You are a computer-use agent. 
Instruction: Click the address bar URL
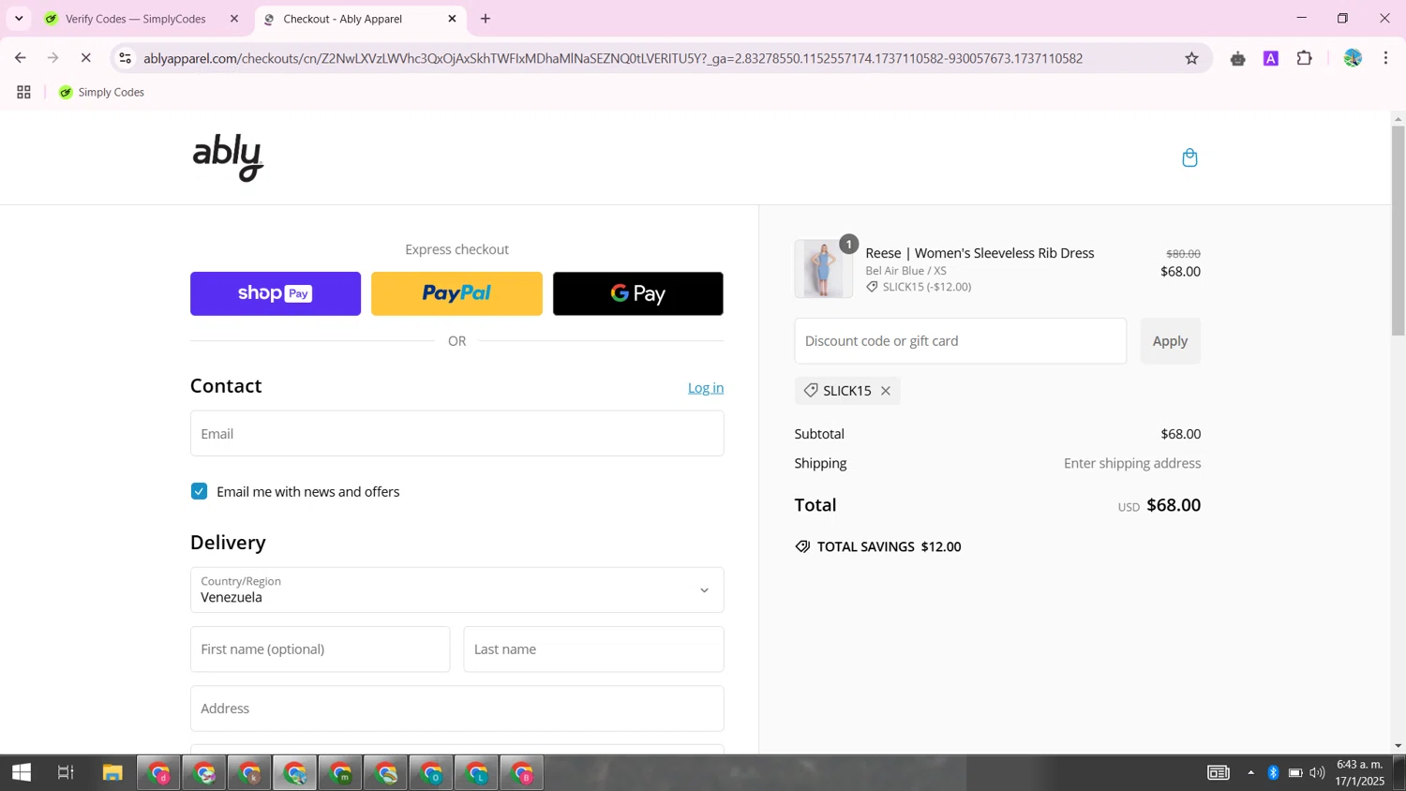(x=613, y=58)
